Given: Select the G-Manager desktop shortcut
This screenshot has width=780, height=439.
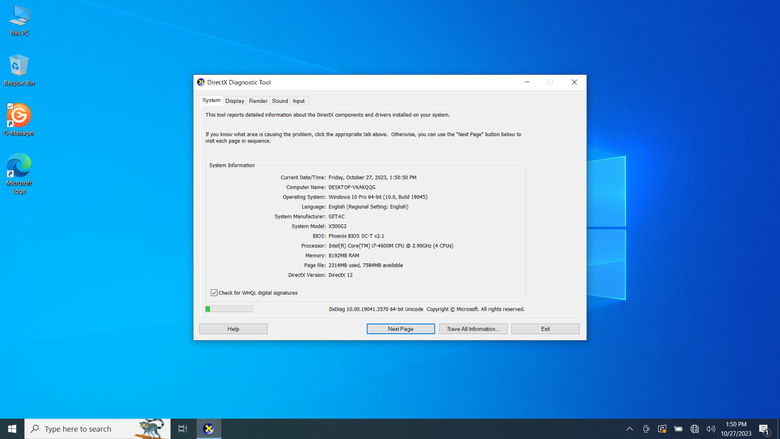Looking at the screenshot, I should (x=19, y=120).
